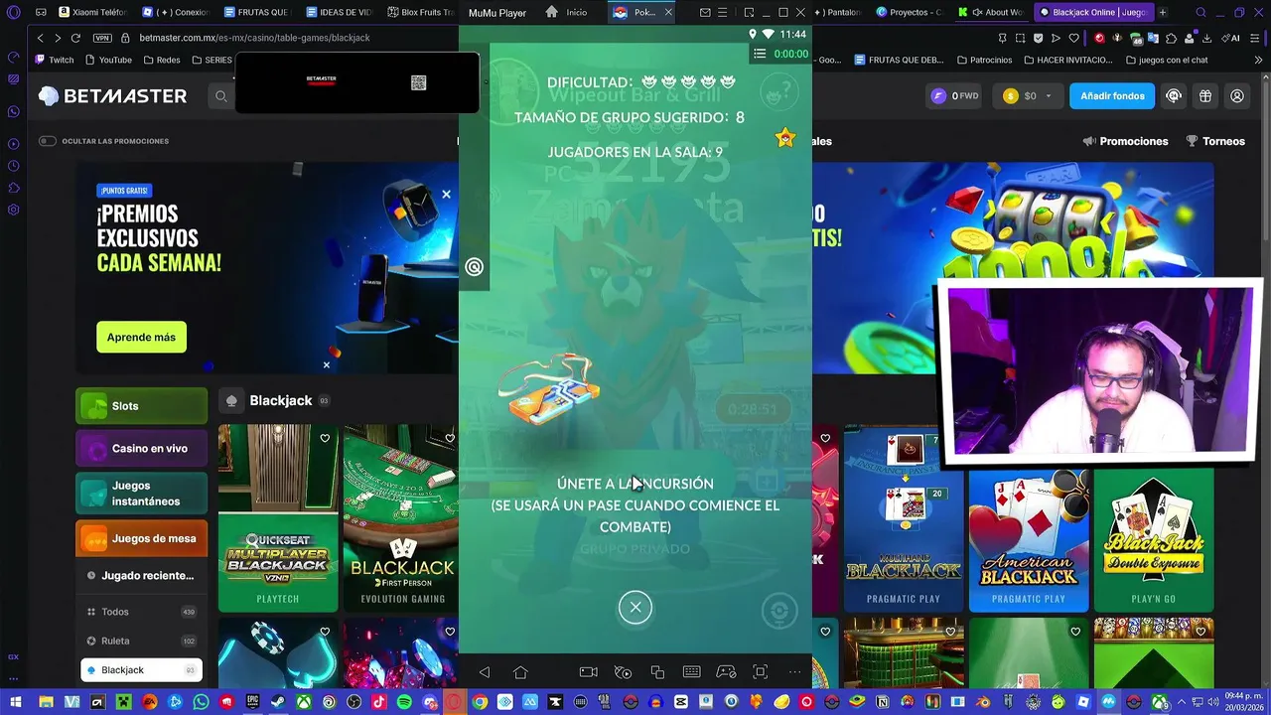Image resolution: width=1271 pixels, height=715 pixels.
Task: Open the Blox Fruits browser tab
Action: coord(420,12)
